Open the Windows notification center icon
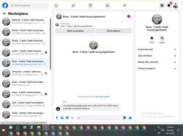183x136 pixels. click(x=178, y=130)
